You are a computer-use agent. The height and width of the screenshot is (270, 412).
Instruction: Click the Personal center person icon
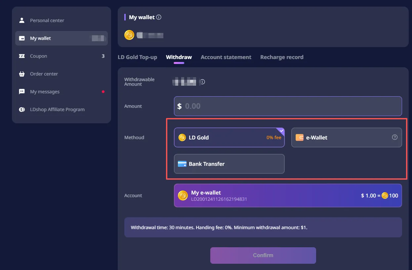click(22, 20)
